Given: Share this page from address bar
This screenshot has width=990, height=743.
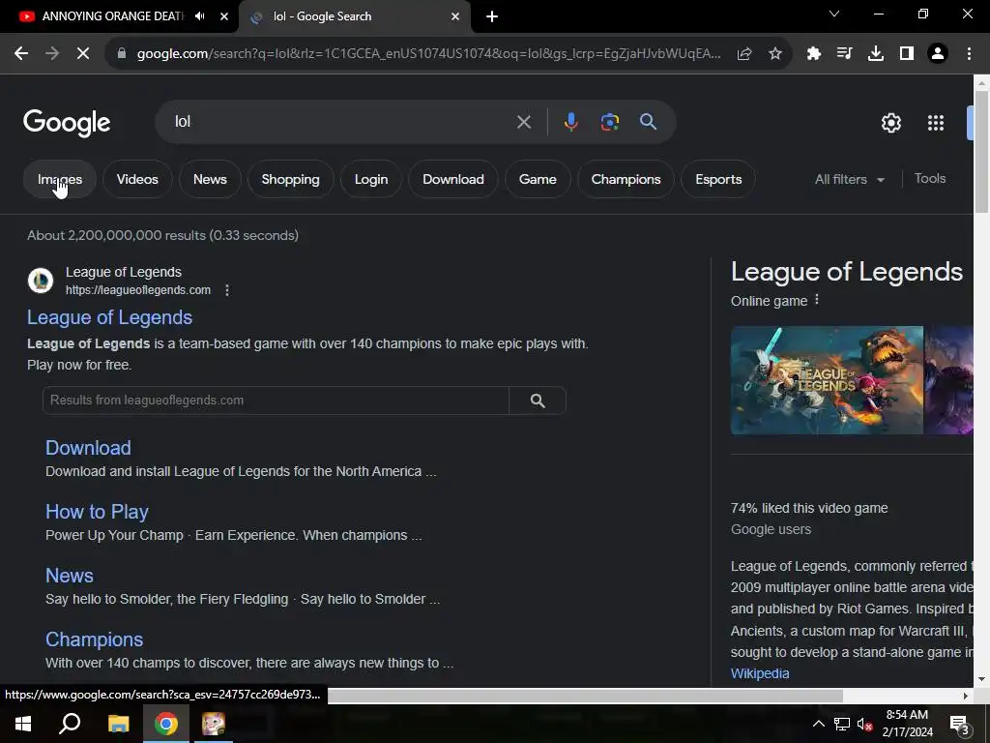Looking at the screenshot, I should [744, 54].
